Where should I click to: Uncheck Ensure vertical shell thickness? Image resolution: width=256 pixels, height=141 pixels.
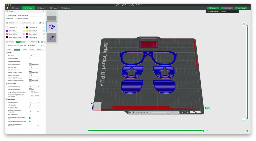click(x=30, y=121)
